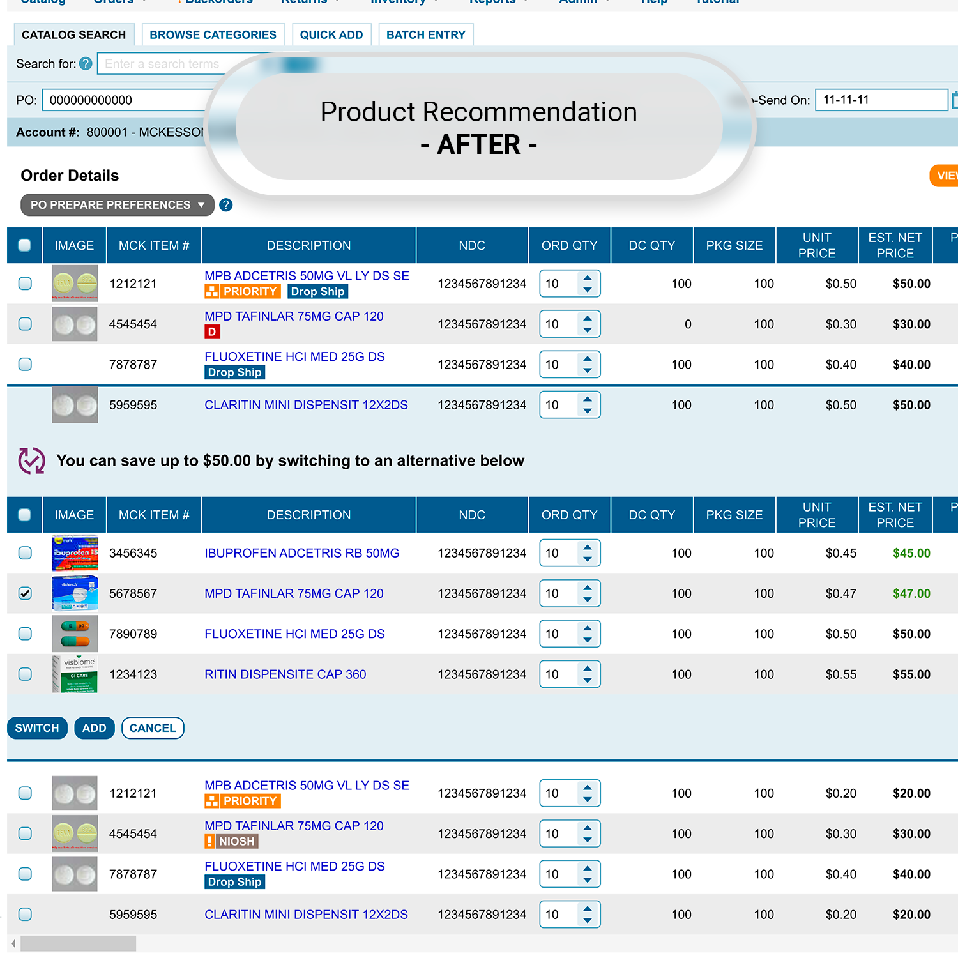Click the green $45.00 net price
This screenshot has height=958, width=958.
pyautogui.click(x=911, y=553)
